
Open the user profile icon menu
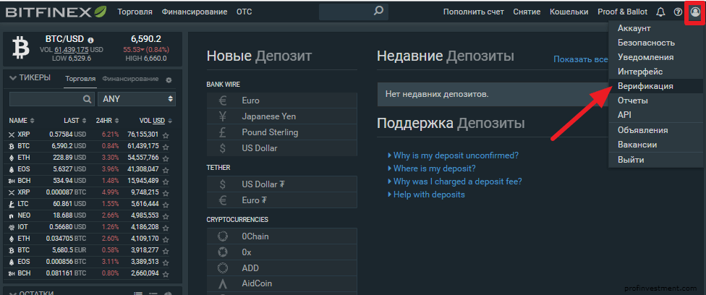click(x=694, y=12)
